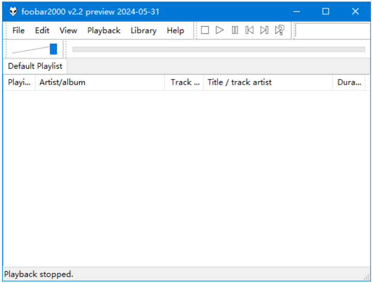
Task: Click the Track number column header
Action: tap(184, 82)
